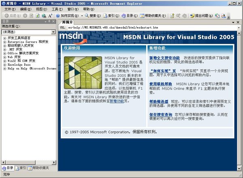Viewport: 243px width, 178px height.
Task: Open the 保存搜索查询 link
Action: pos(161,115)
